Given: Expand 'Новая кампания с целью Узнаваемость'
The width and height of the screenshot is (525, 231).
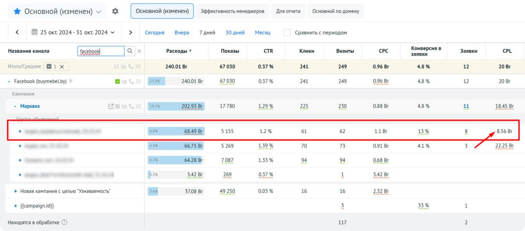Looking at the screenshot, I should coord(16,191).
